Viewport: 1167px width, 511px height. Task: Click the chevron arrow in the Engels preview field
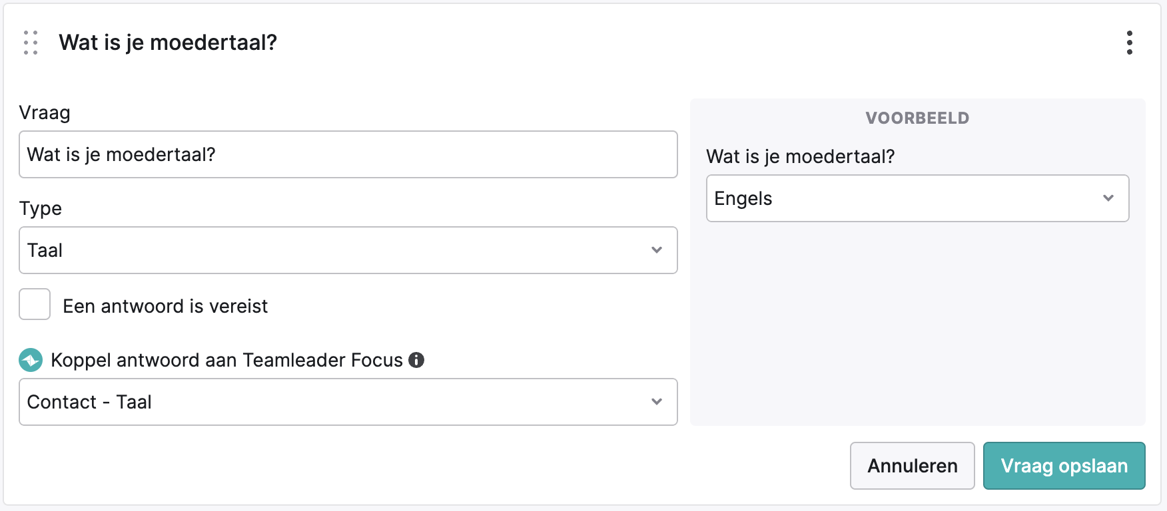tap(1108, 198)
